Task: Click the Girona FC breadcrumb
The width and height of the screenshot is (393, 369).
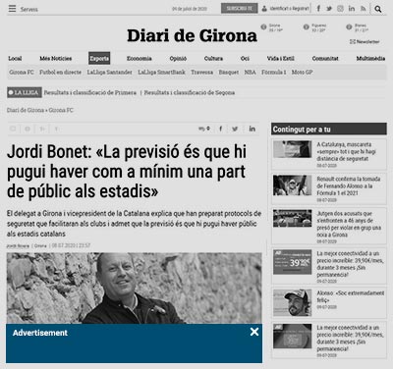Action: coord(61,110)
